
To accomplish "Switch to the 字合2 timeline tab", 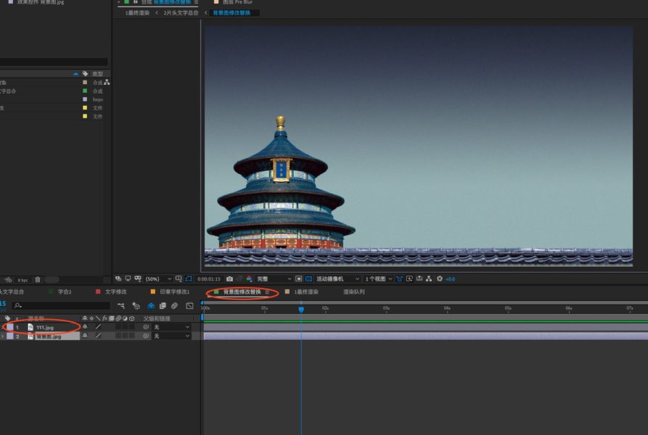I will (65, 291).
